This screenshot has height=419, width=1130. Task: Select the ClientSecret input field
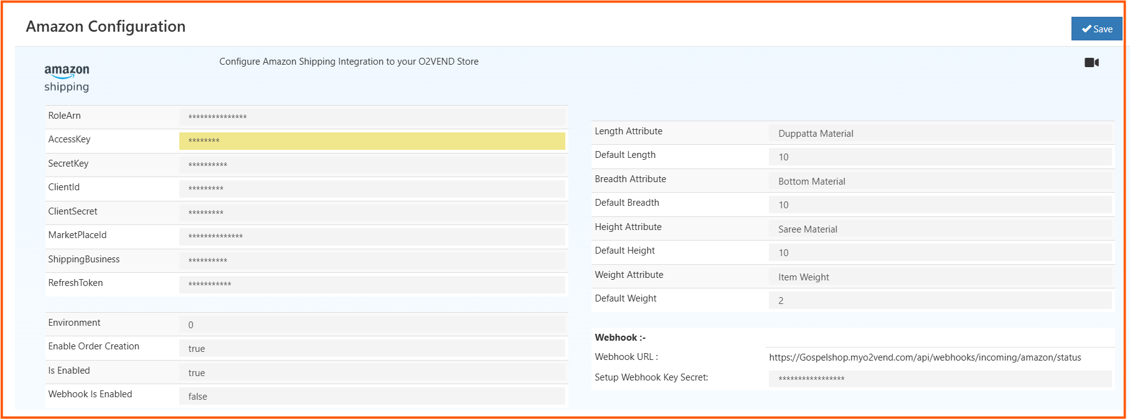coord(372,213)
